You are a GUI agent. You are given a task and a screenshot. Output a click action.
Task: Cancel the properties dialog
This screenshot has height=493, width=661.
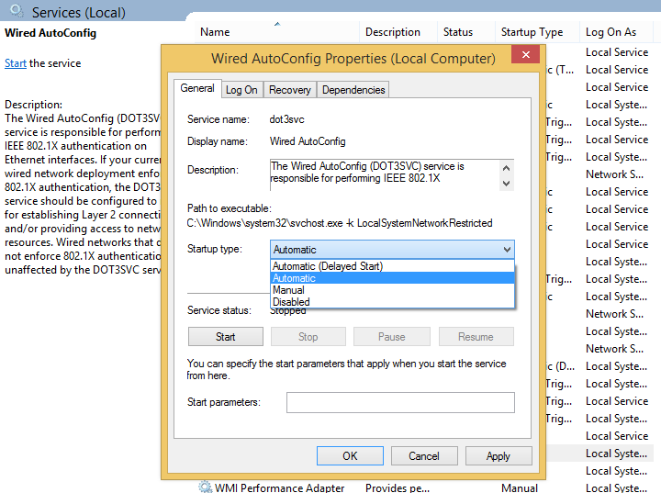[x=424, y=456]
